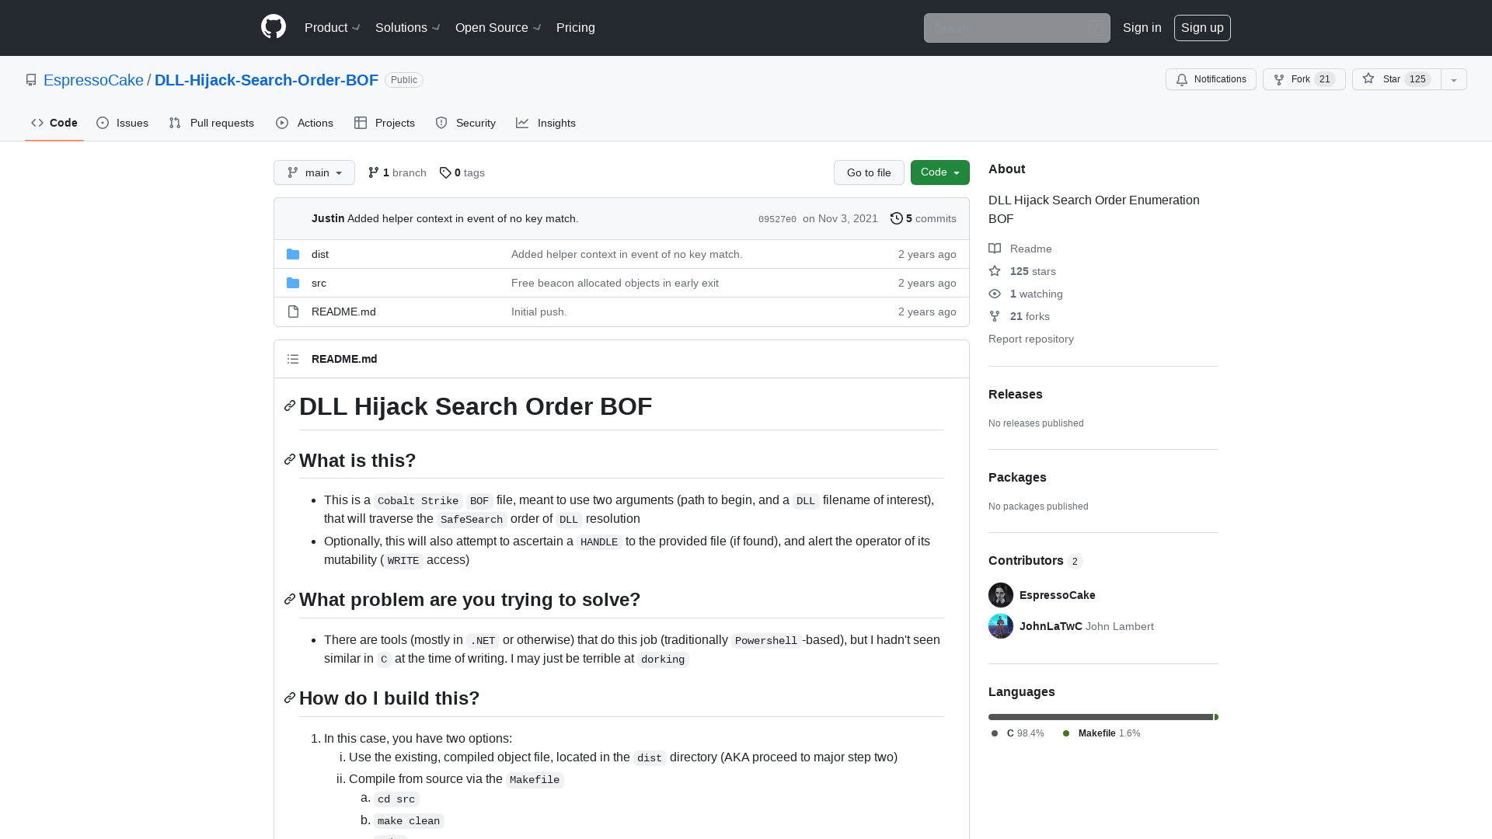
Task: Open the main branch selector dropdown
Action: pos(314,172)
